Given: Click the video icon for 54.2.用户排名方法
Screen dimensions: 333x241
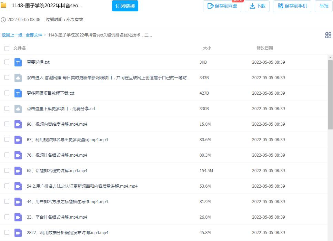Looking at the screenshot, I should (x=18, y=186).
